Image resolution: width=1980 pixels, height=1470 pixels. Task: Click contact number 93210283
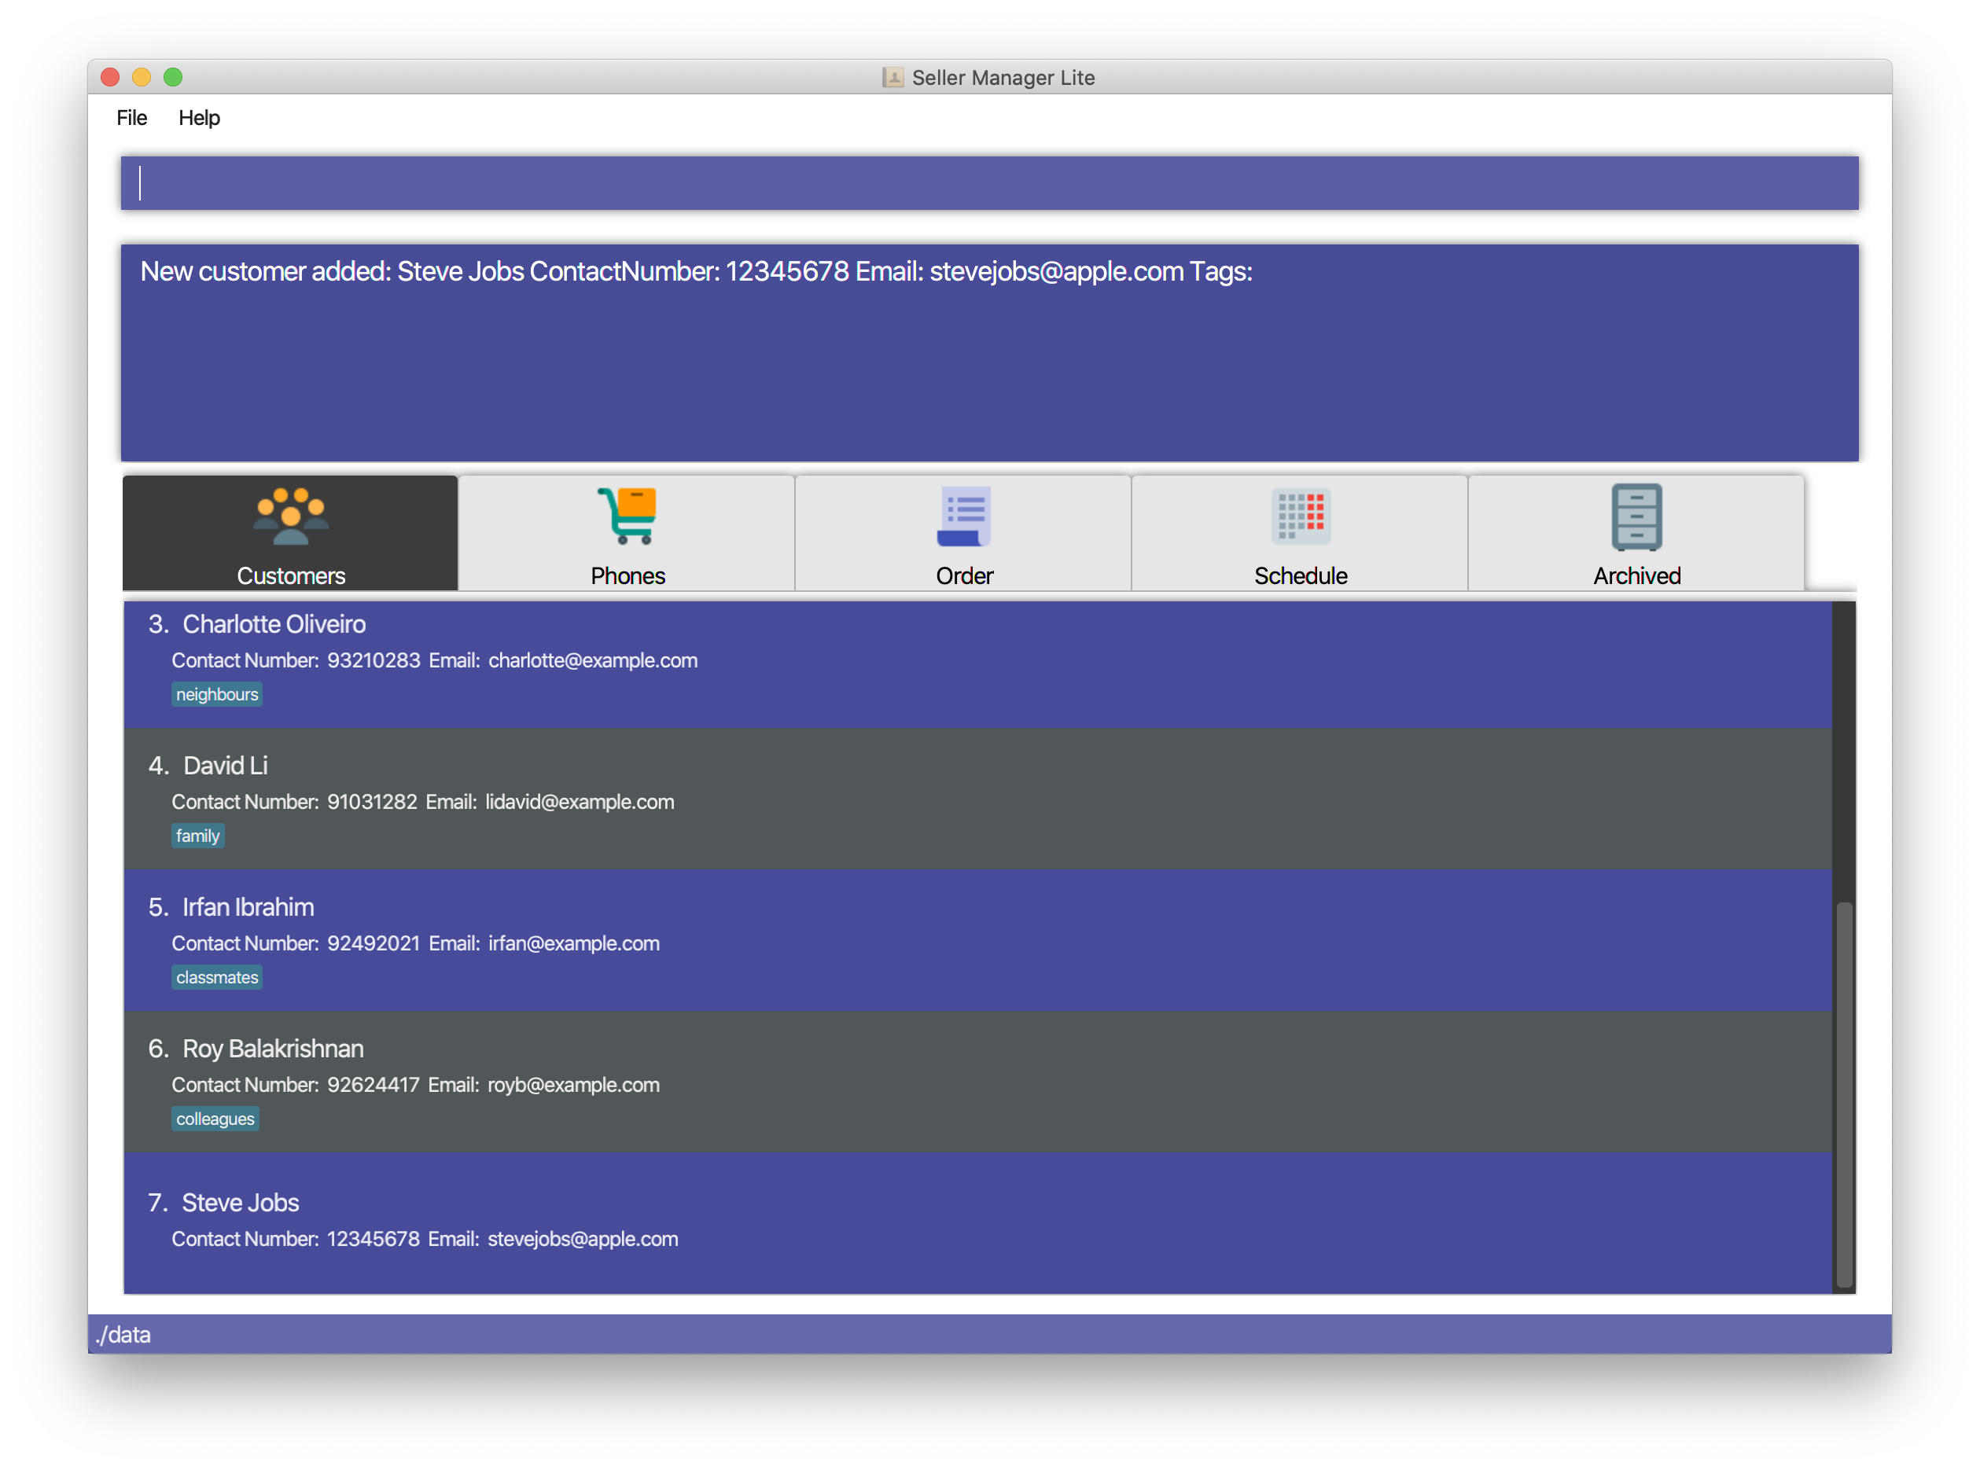pyautogui.click(x=373, y=660)
